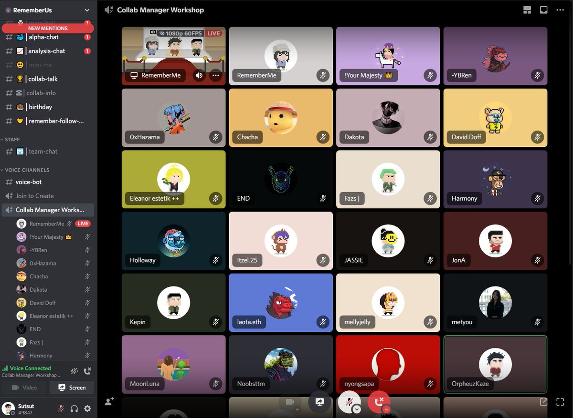Screen dimensions: 573x418
Task: Click the END user avatar
Action: 281,179
